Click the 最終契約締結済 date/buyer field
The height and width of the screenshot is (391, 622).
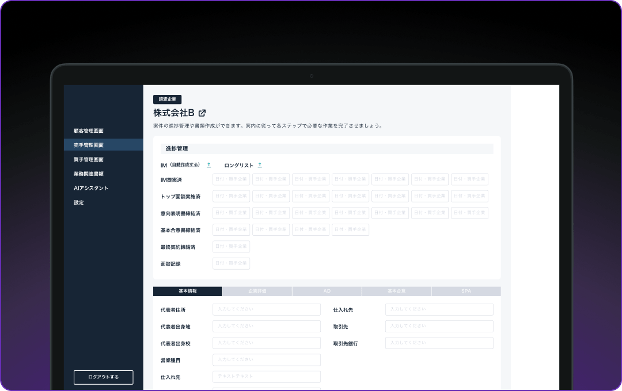click(x=231, y=247)
